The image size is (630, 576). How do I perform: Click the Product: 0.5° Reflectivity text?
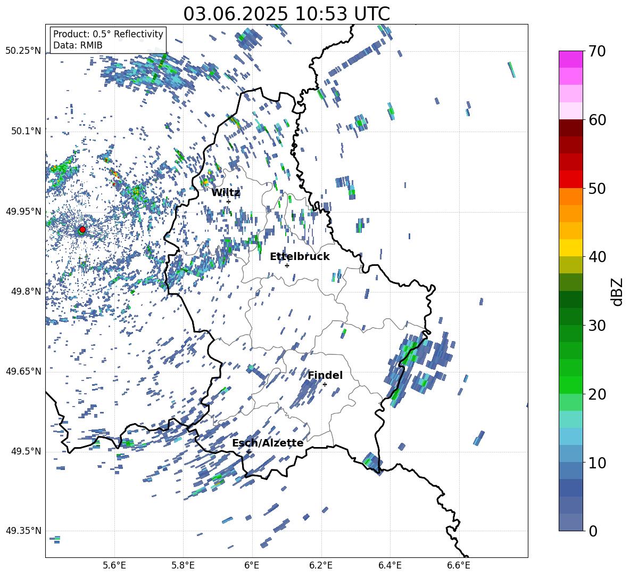pyautogui.click(x=108, y=34)
